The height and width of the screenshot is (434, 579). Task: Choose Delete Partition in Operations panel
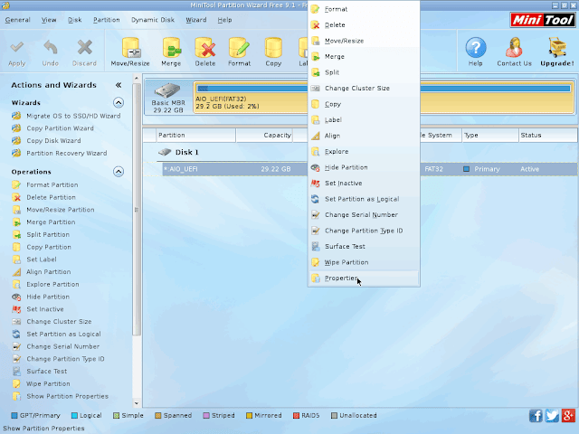pos(51,197)
